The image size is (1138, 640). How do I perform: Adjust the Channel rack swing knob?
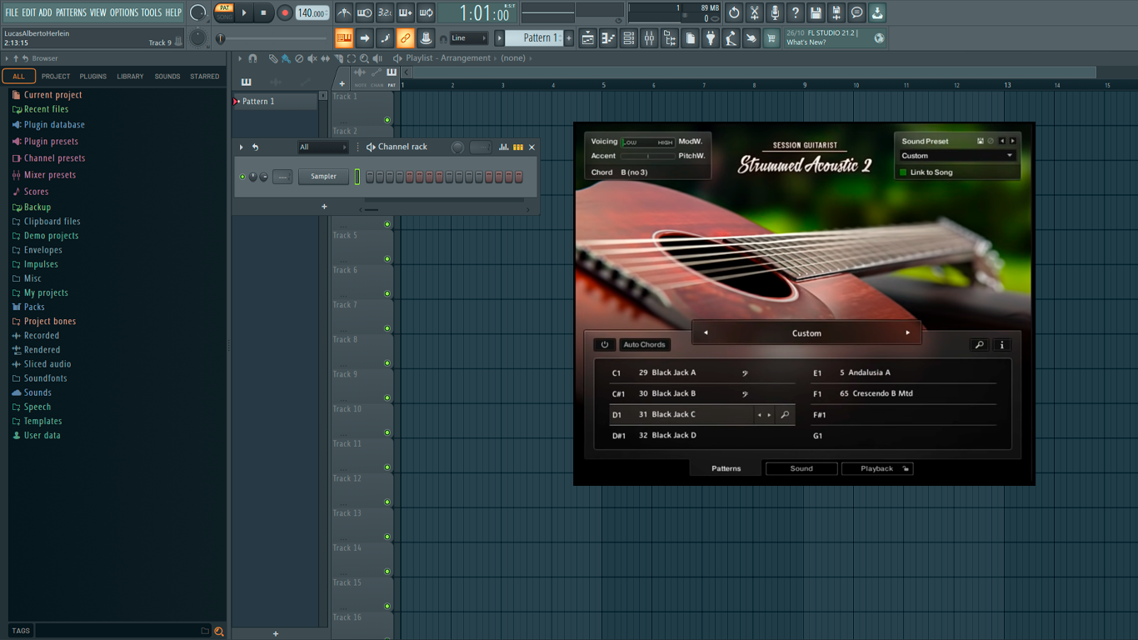pyautogui.click(x=457, y=147)
